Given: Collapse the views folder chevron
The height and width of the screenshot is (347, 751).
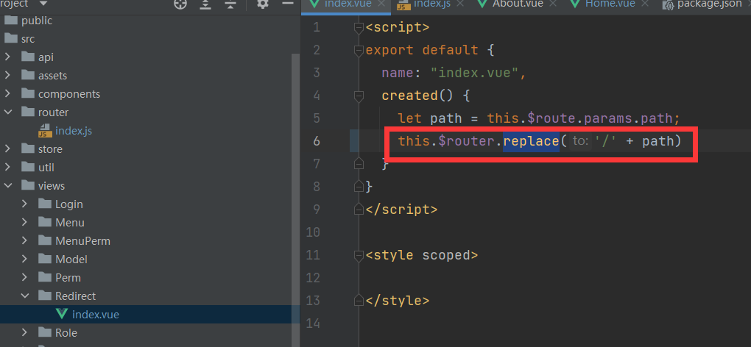Looking at the screenshot, I should point(7,186).
